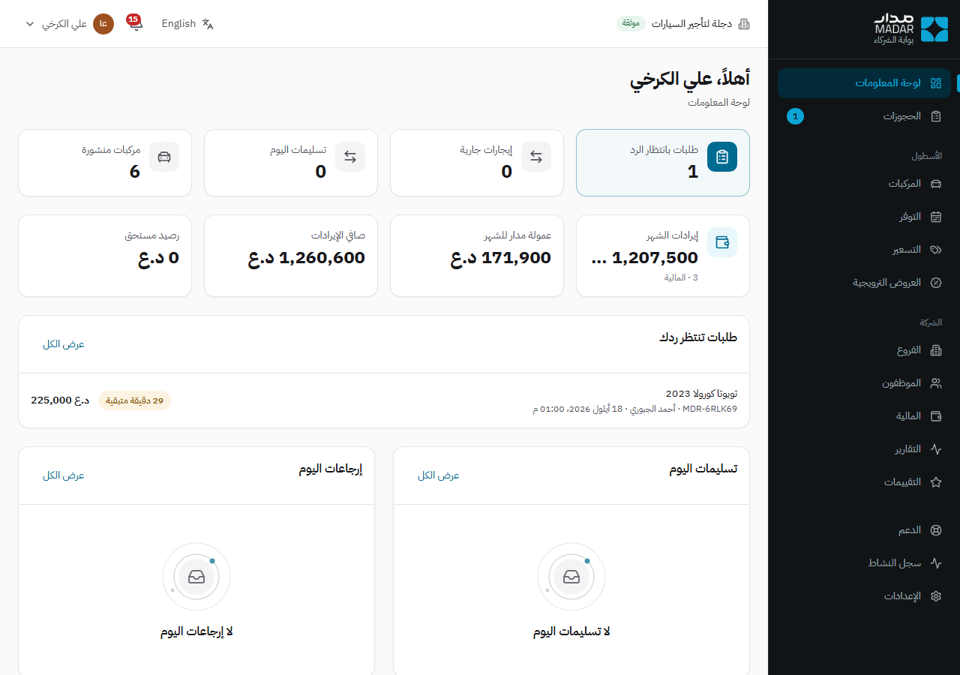Viewport: 960px width, 675px height.
Task: Click the lifebuoy icon beside الدعم
Action: 936,530
